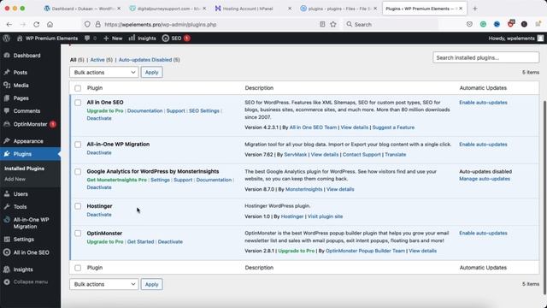This screenshot has width=547, height=308.
Task: Check the All in One SEO plugin checkbox
Action: [x=78, y=103]
